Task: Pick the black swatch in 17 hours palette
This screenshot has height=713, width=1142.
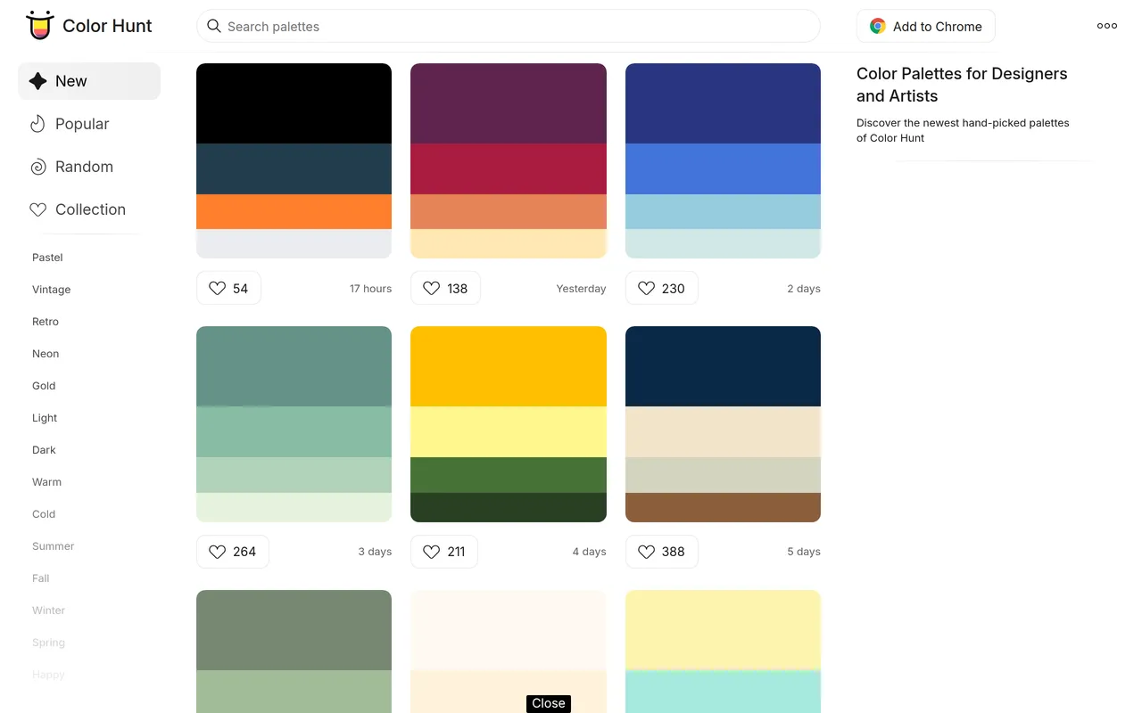Action: click(x=294, y=103)
